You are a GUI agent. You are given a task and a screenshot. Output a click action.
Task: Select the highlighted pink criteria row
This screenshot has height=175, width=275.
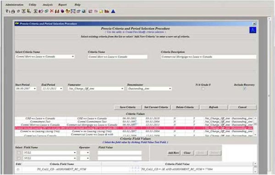(x=134, y=128)
